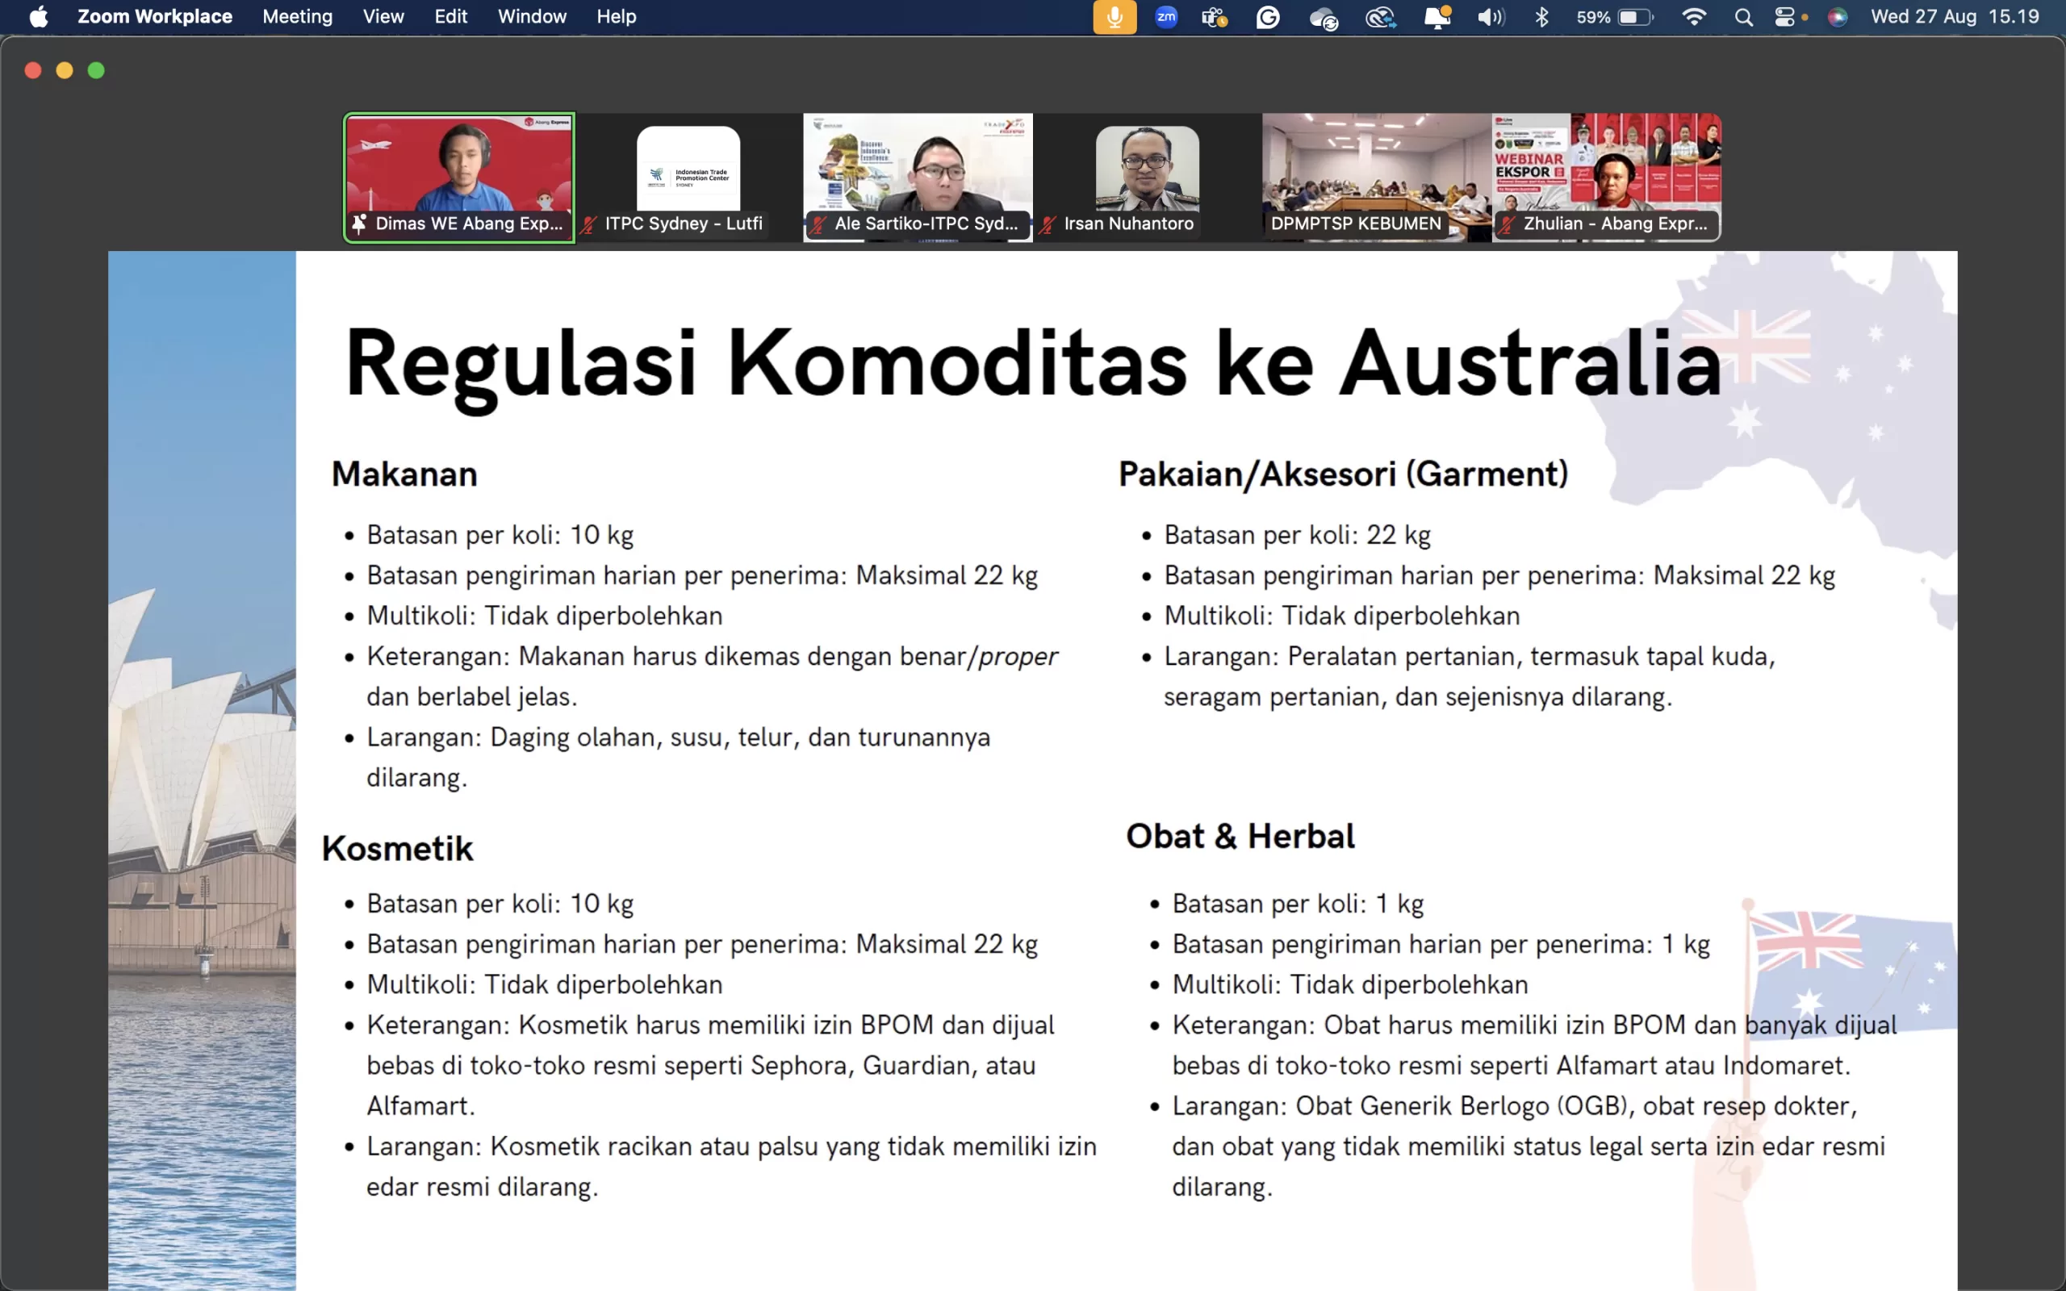Image resolution: width=2066 pixels, height=1291 pixels.
Task: Open the volume control icon
Action: (1491, 17)
